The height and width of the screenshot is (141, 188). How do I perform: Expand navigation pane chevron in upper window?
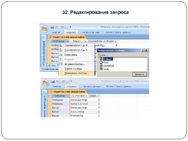43,37
